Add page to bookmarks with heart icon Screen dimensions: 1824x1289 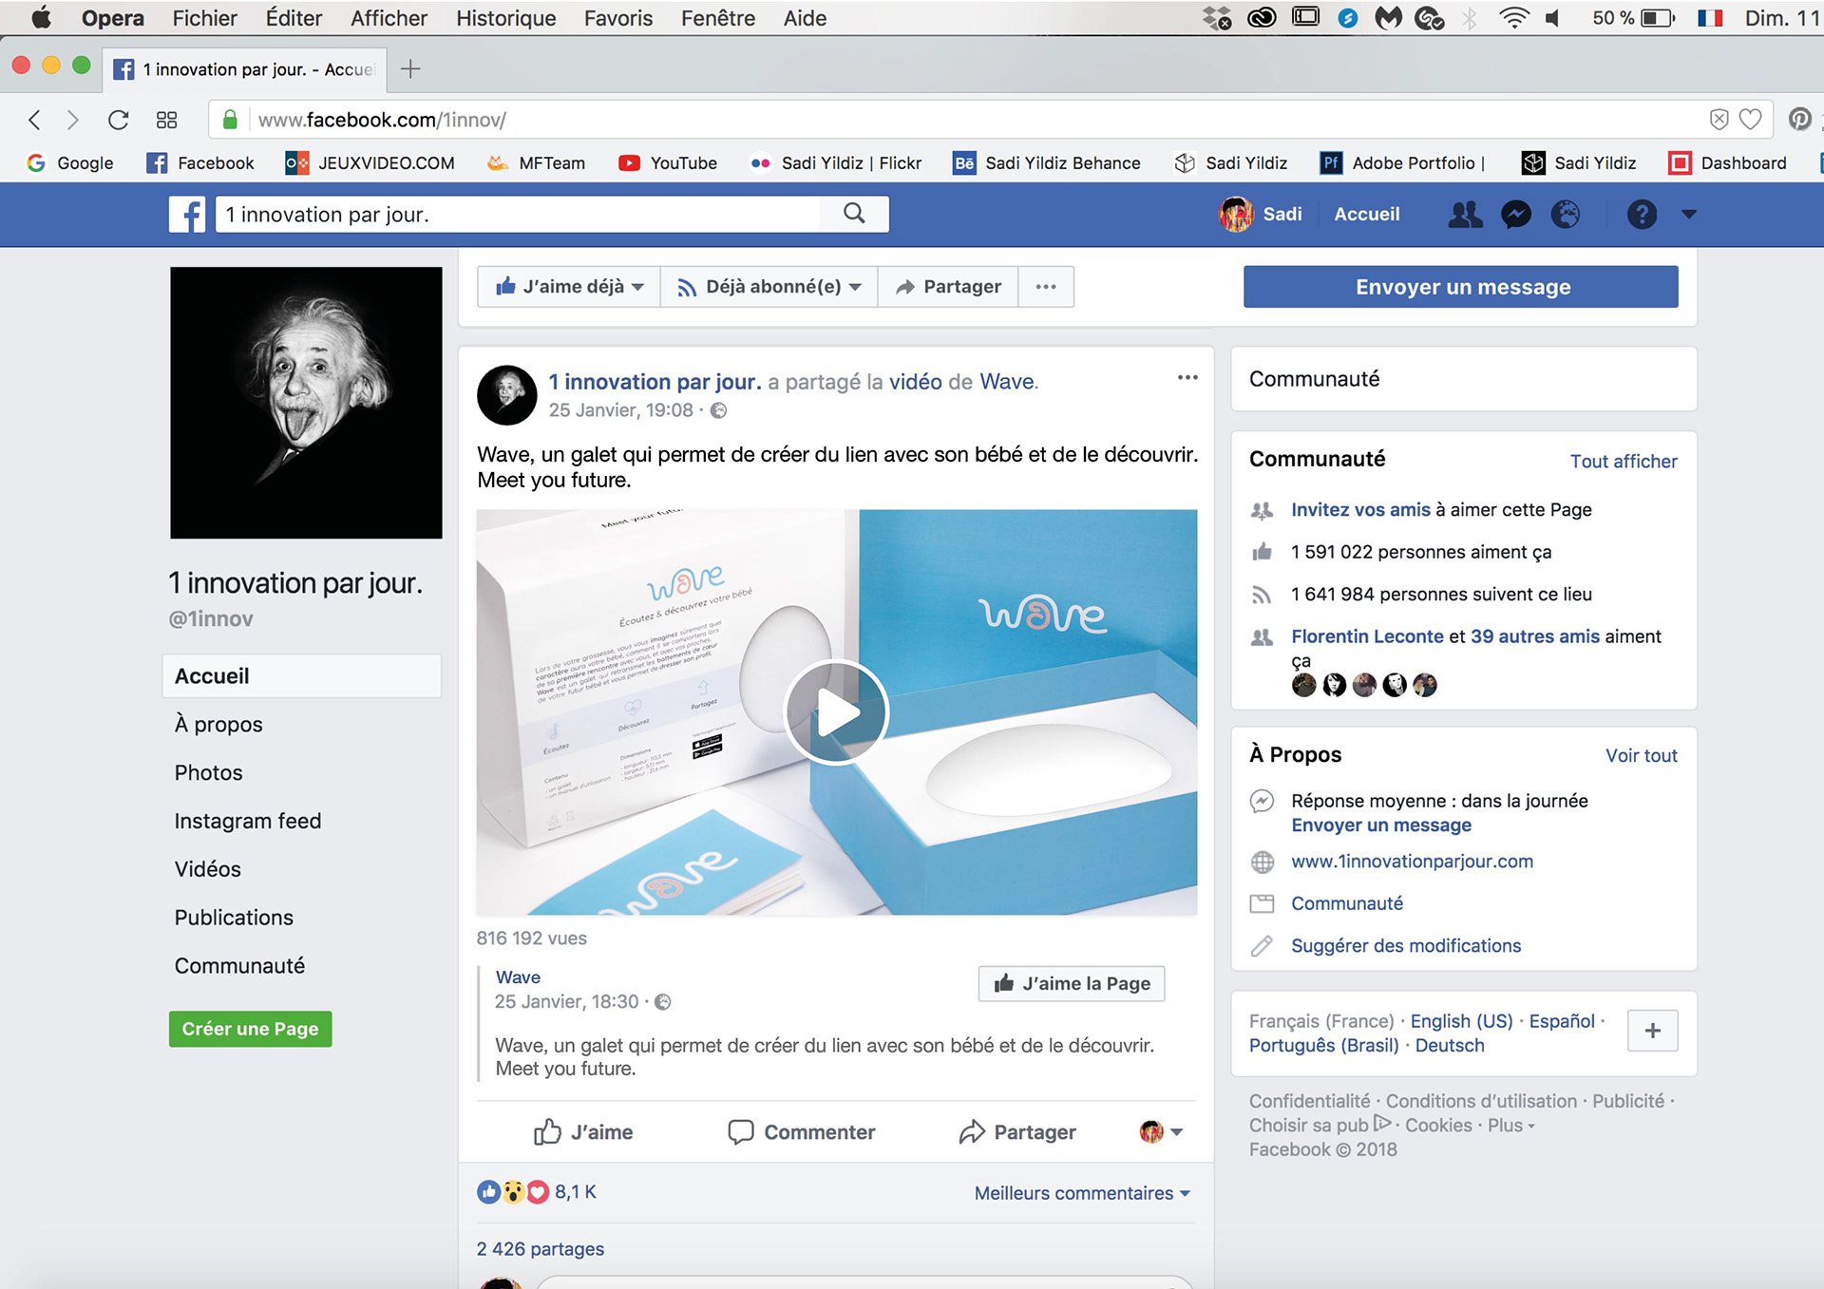click(x=1750, y=119)
